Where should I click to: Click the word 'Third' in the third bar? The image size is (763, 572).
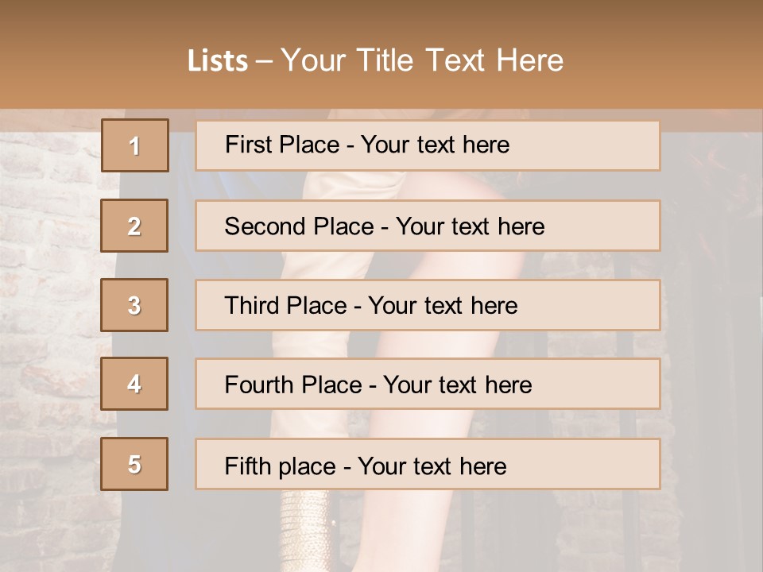click(253, 306)
